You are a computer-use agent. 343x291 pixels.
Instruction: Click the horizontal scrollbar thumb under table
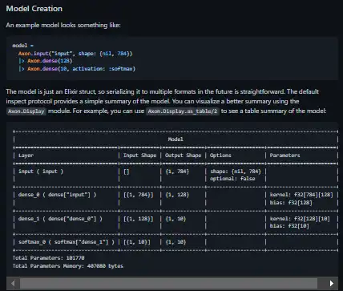click(x=168, y=283)
